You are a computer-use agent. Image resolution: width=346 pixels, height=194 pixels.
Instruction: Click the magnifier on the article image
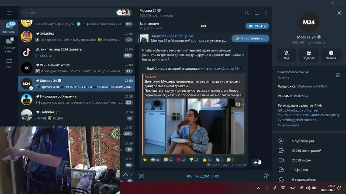point(238,104)
